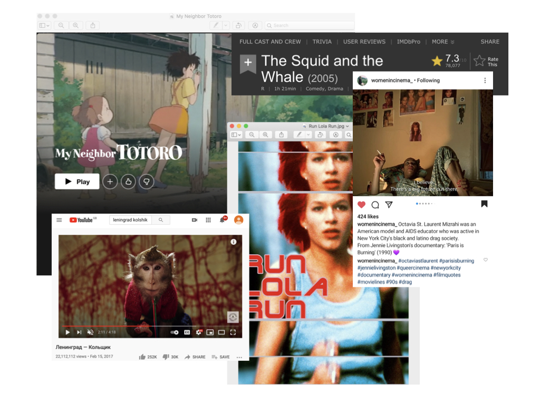Click the carousel dots indicator on Instagram post
This screenshot has width=540, height=405.
coord(425,204)
